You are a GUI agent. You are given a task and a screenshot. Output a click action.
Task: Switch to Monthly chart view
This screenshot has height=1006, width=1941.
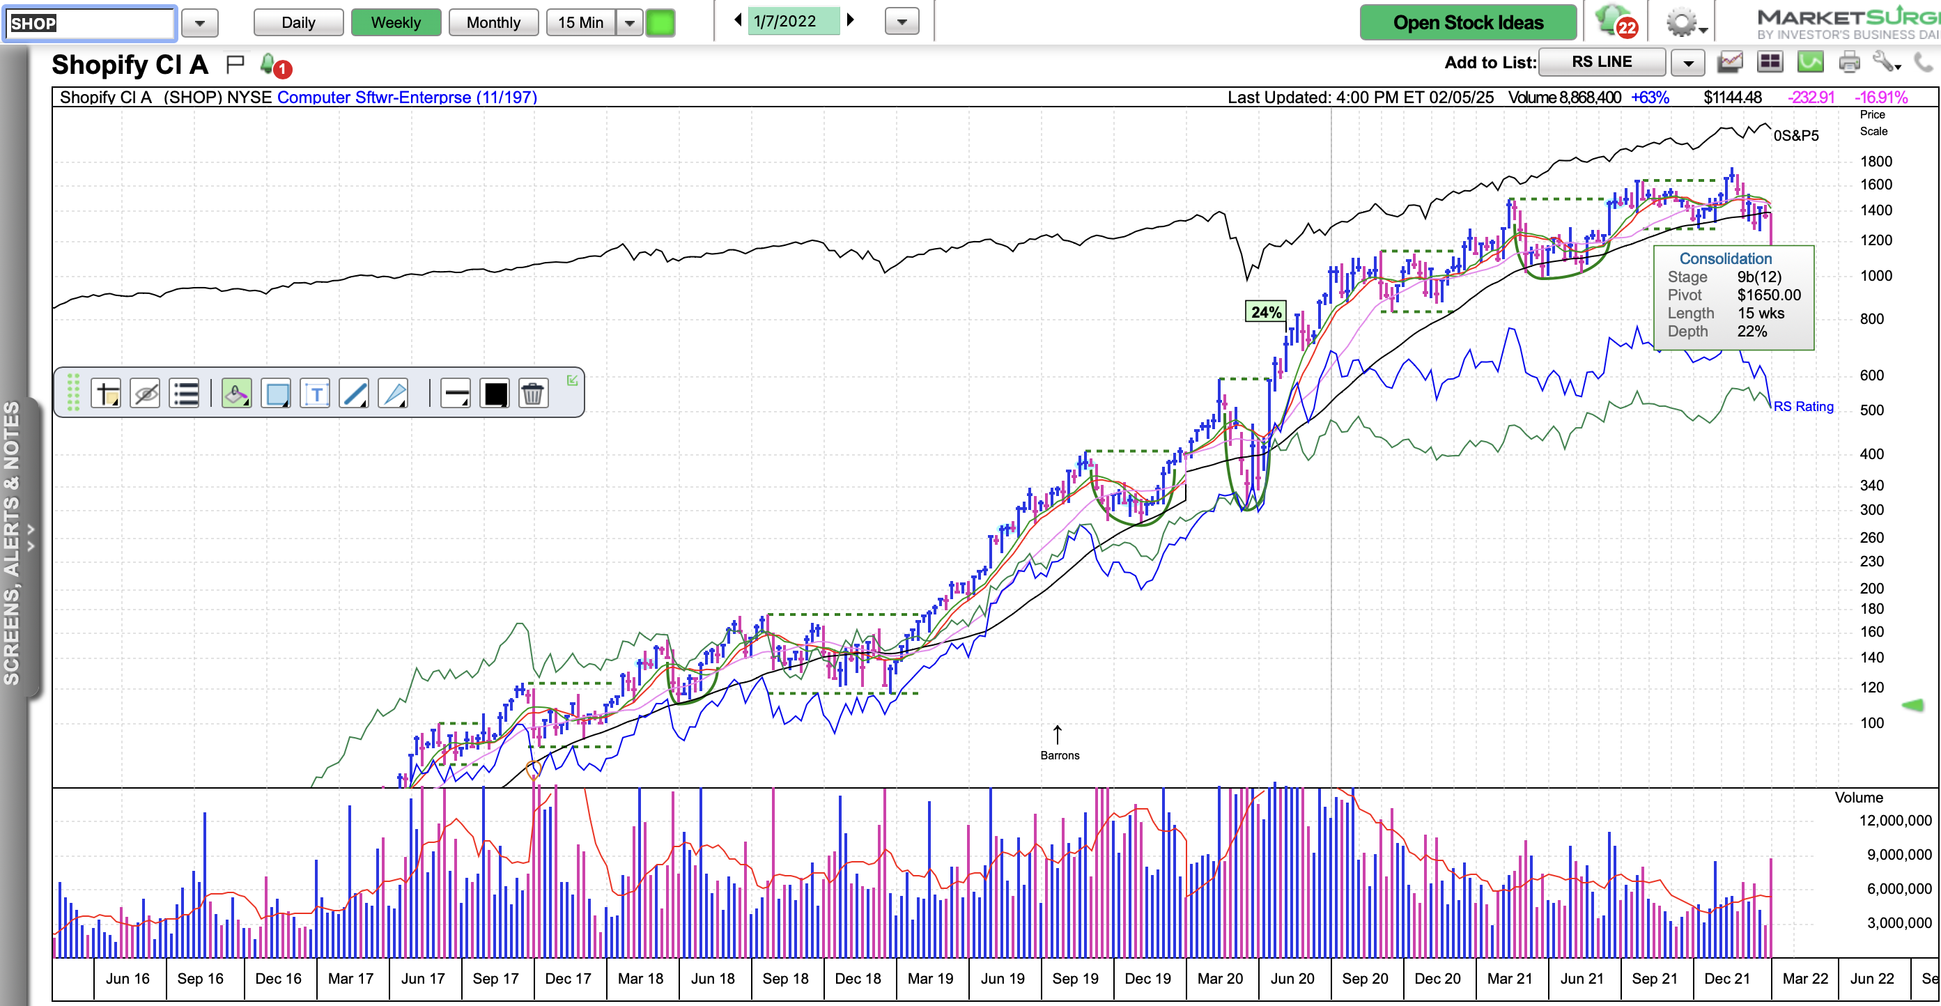[x=493, y=22]
